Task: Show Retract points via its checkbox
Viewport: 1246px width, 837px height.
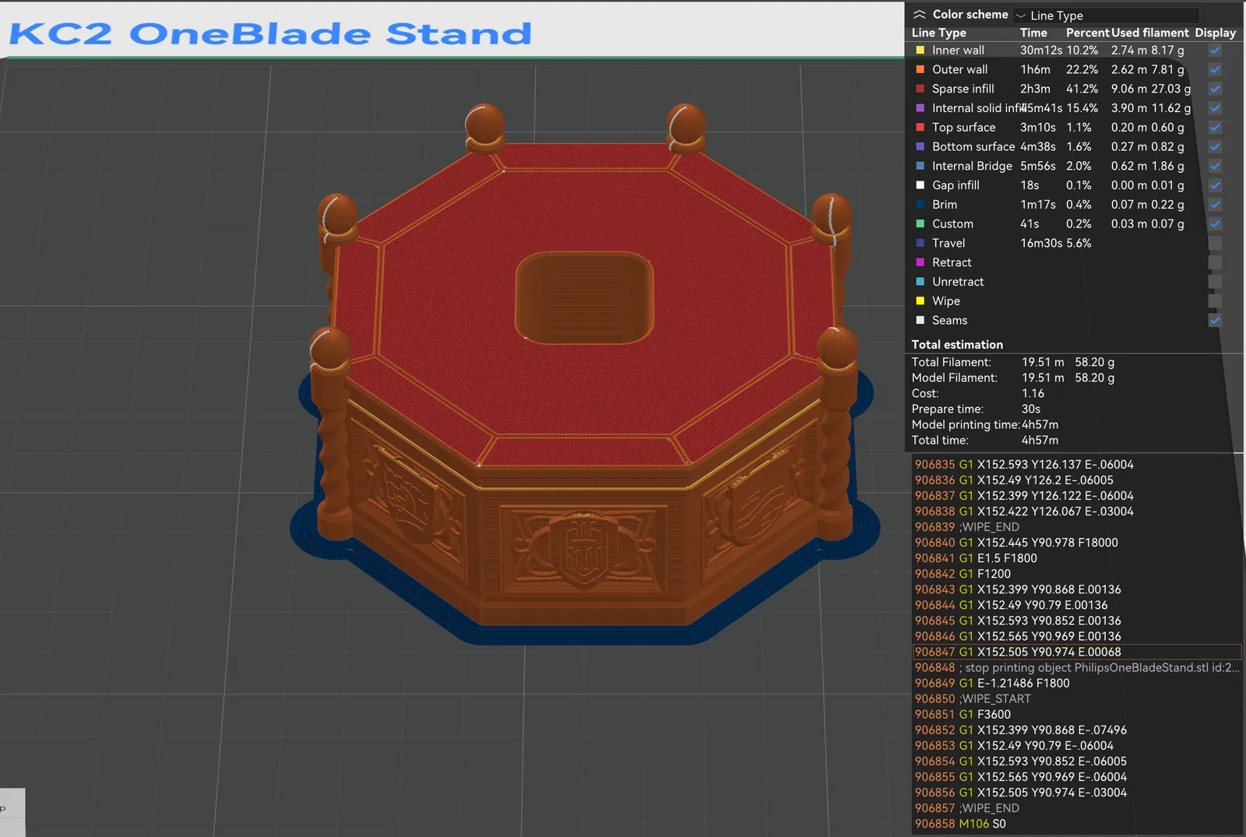Action: coord(1215,262)
